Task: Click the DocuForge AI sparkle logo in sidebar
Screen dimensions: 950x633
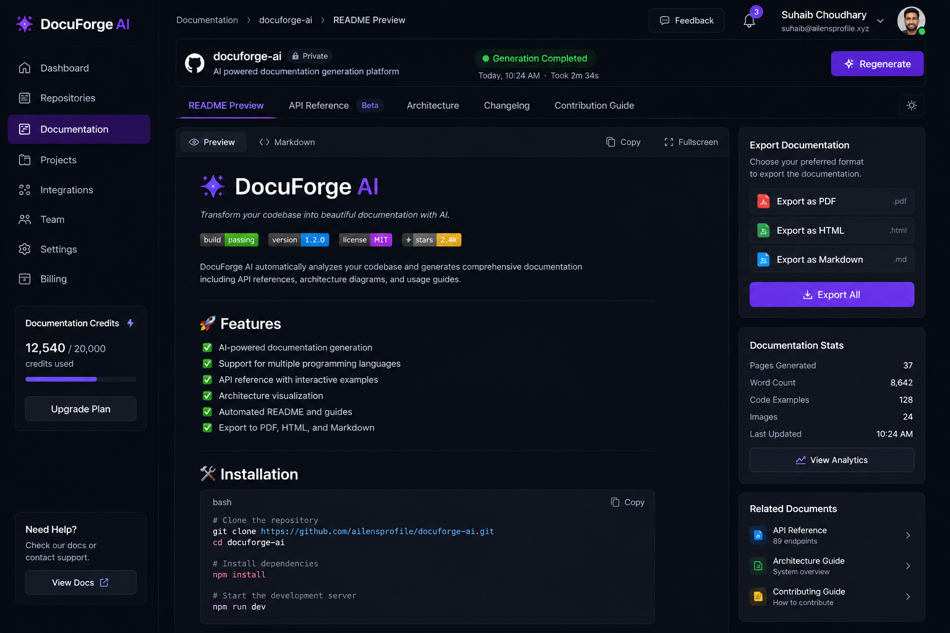Action: pos(25,24)
